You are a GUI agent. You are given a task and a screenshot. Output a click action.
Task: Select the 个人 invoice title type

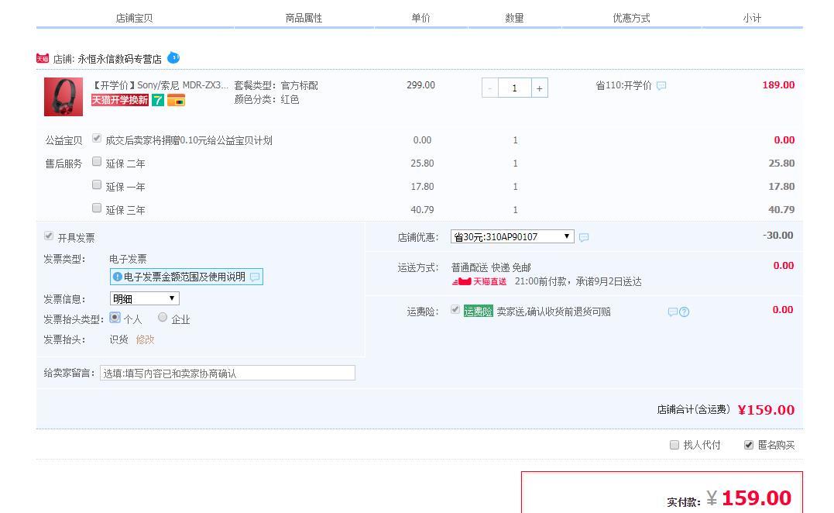[115, 318]
